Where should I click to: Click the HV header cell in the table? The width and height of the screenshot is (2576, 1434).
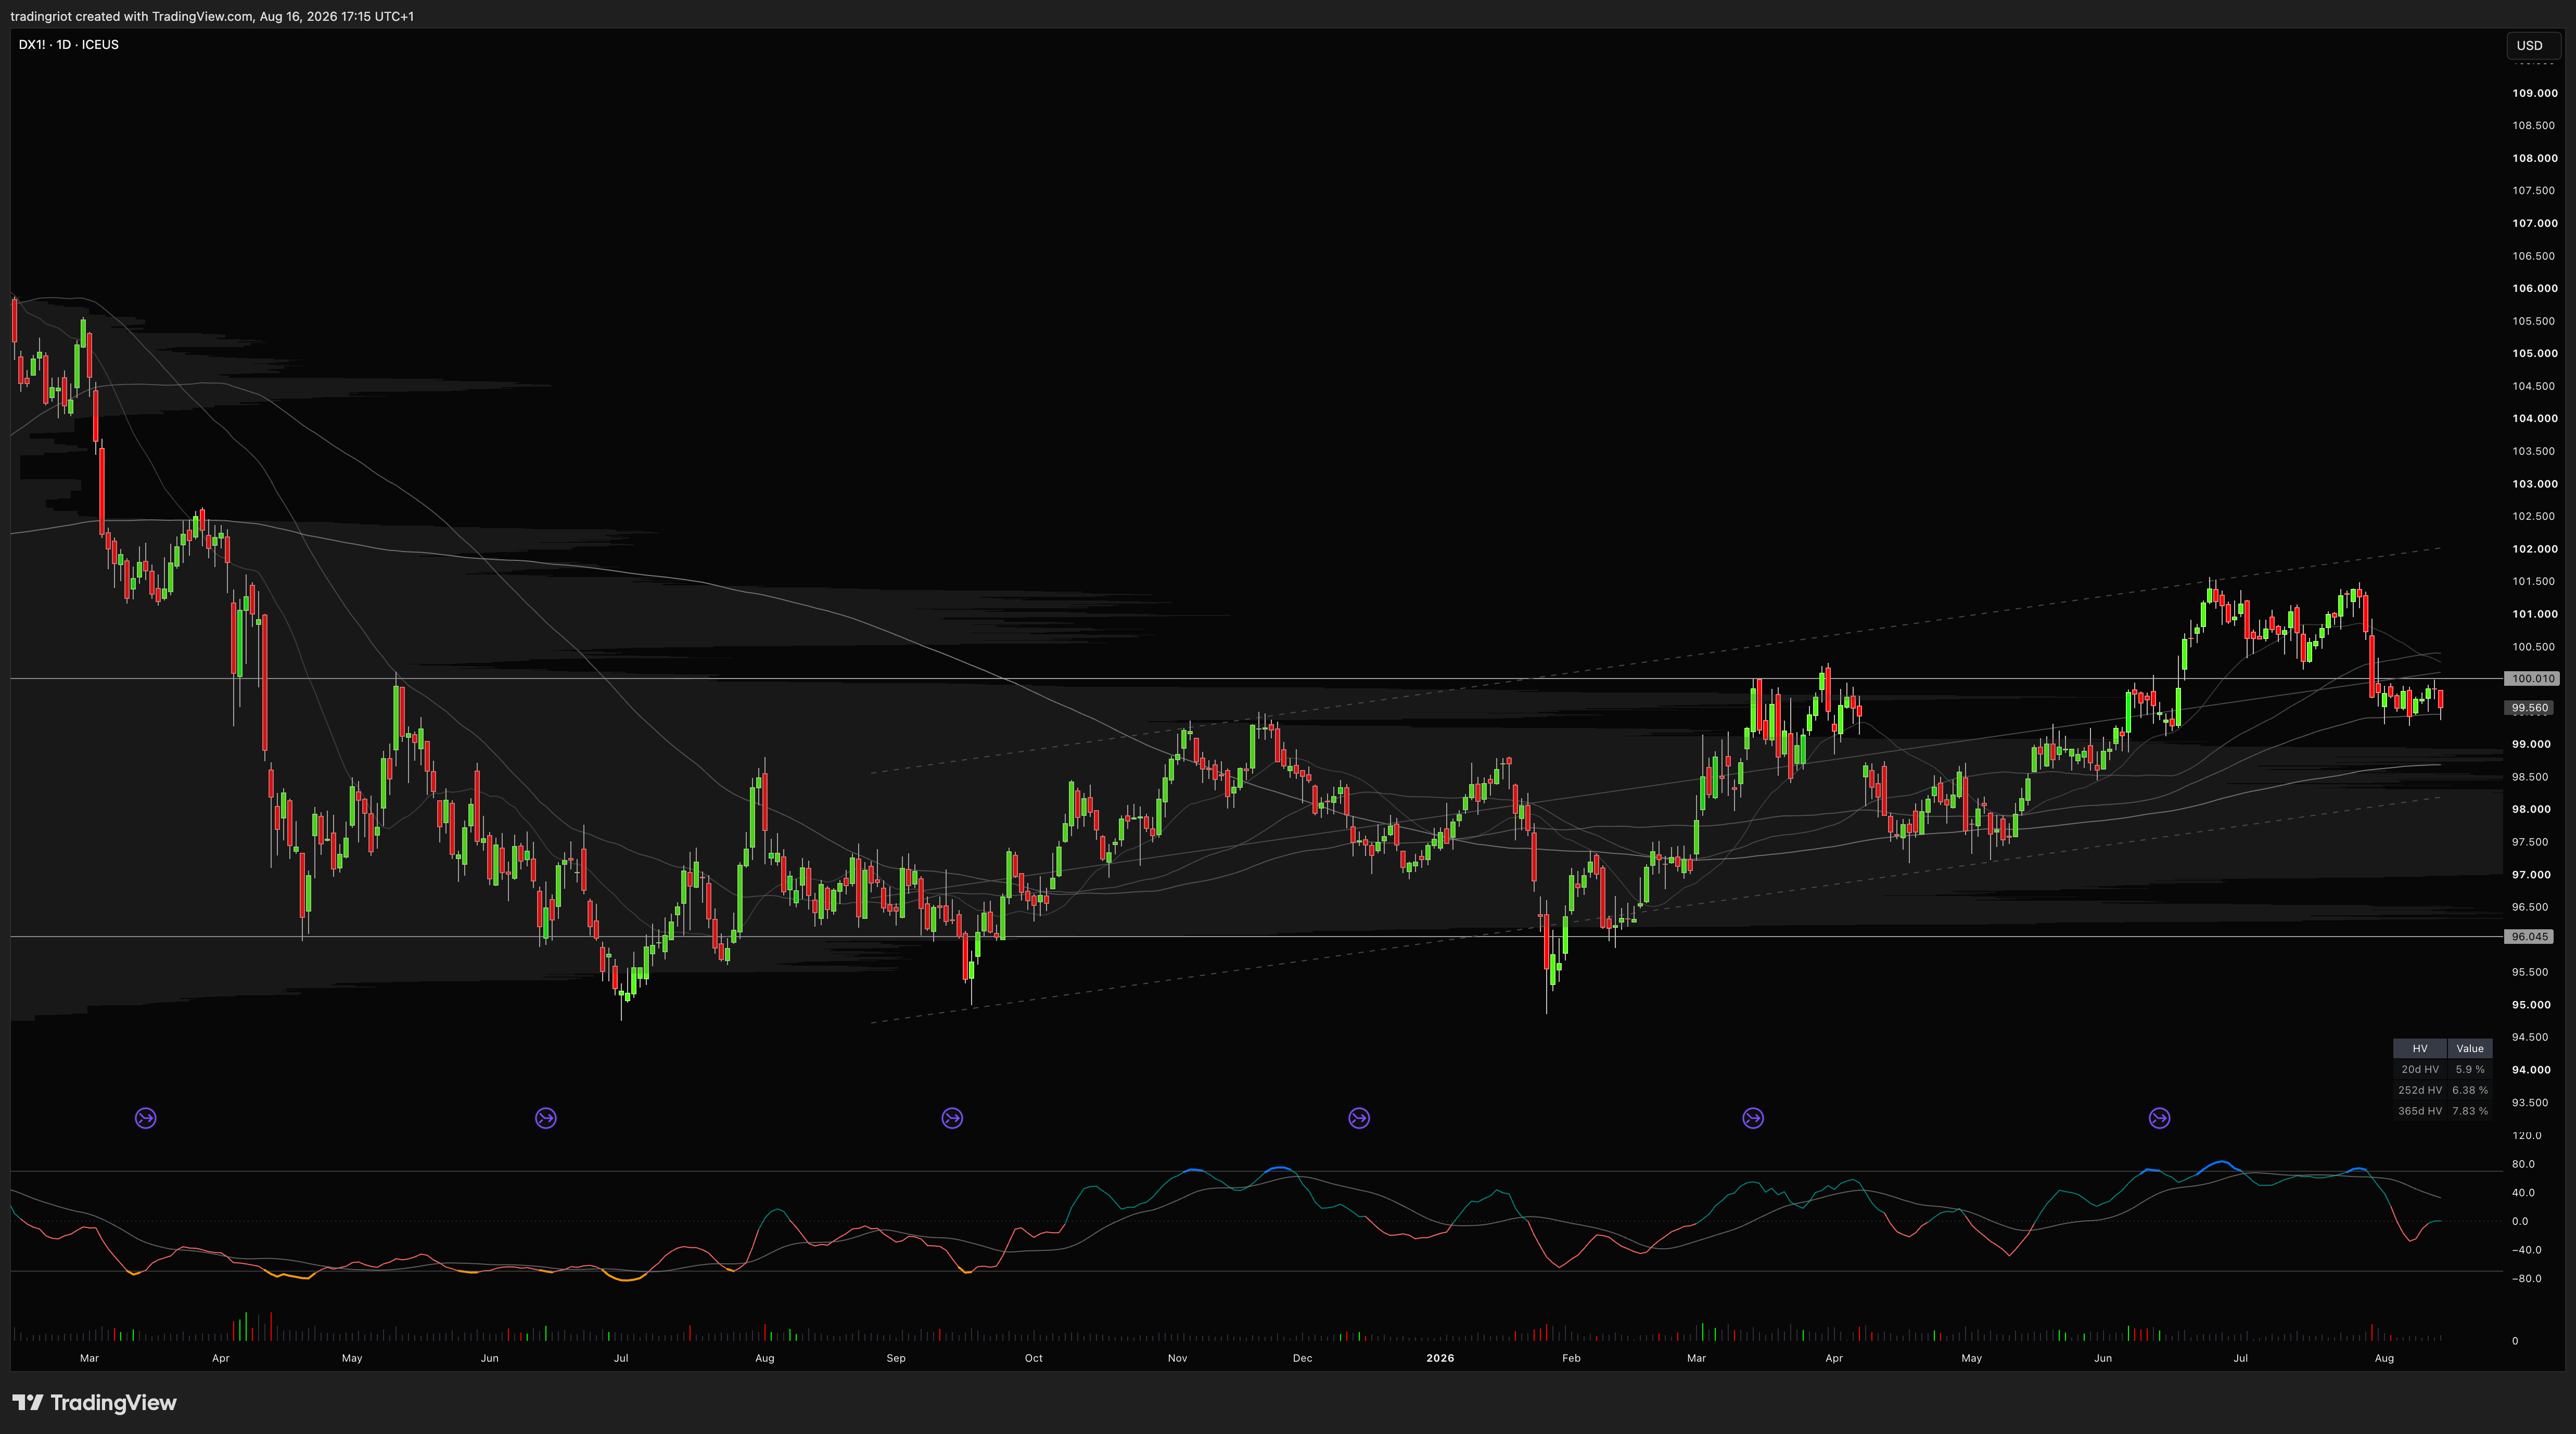click(2420, 1049)
